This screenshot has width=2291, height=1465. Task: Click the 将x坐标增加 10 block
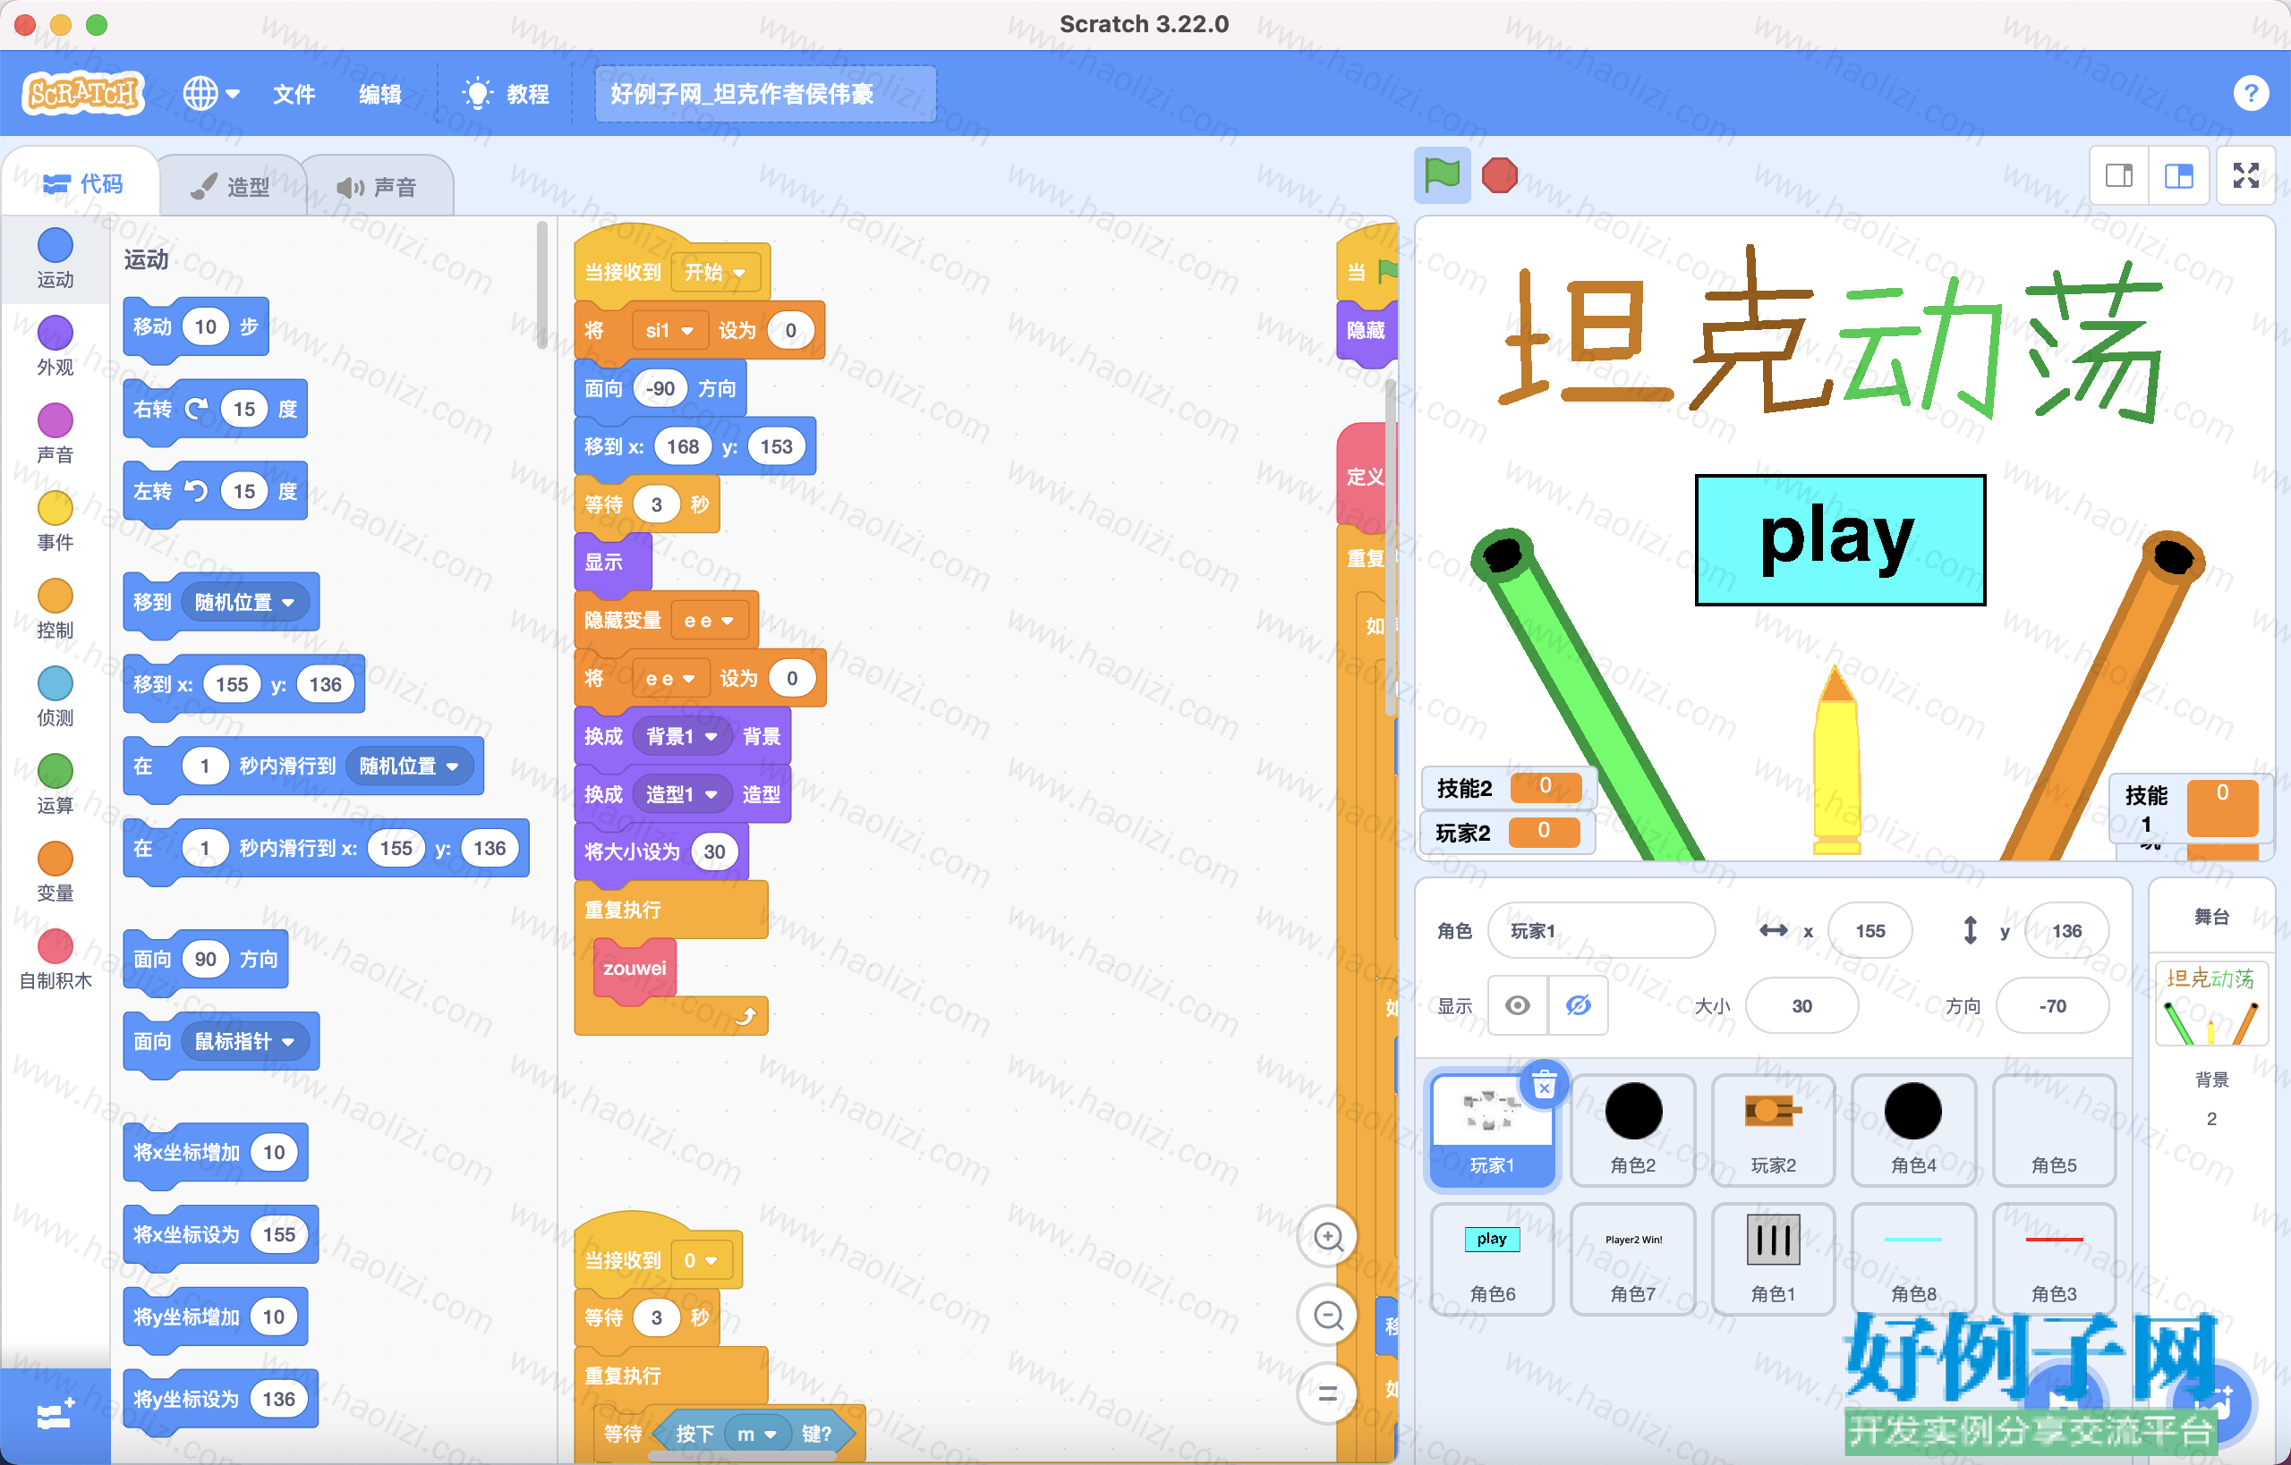click(215, 1153)
